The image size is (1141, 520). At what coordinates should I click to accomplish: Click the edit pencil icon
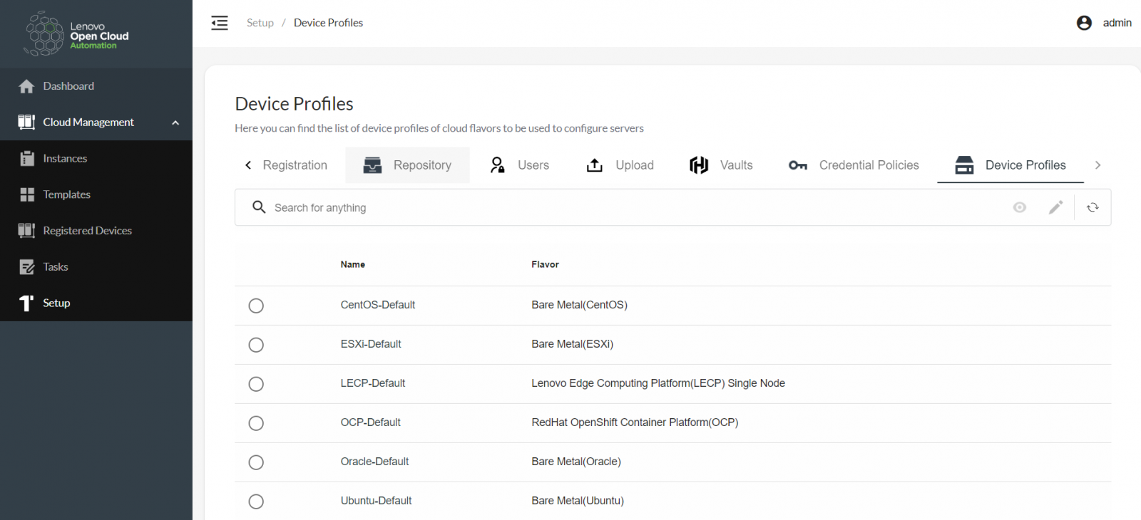tap(1055, 207)
